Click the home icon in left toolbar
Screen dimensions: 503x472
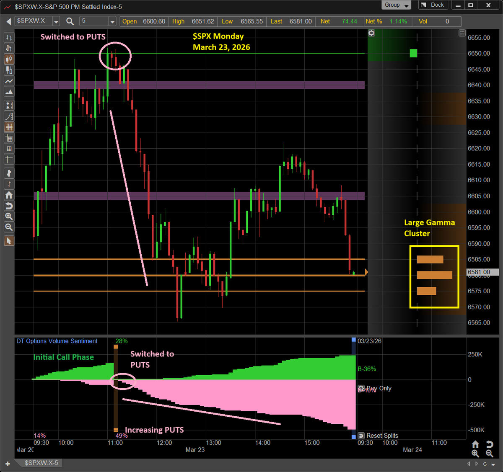(9, 195)
